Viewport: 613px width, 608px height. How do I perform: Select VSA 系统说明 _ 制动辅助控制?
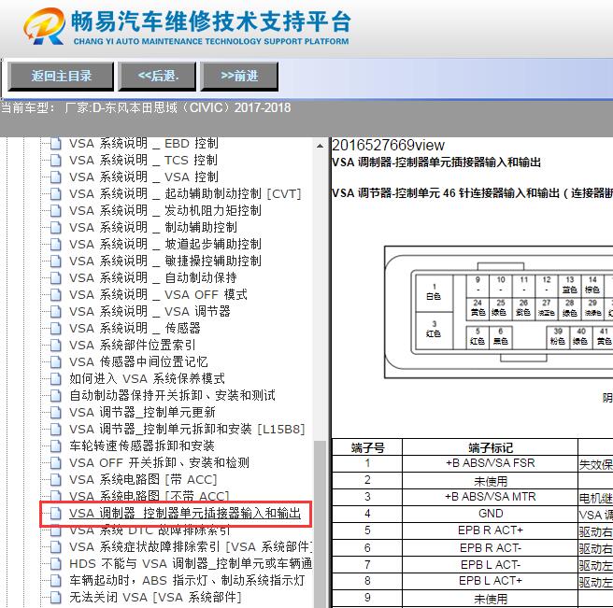(153, 227)
